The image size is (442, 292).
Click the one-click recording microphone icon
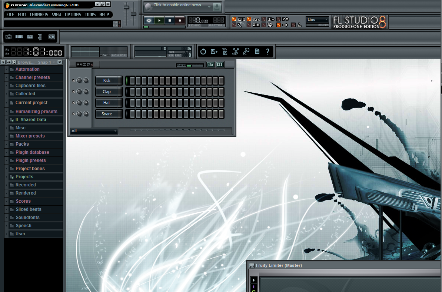point(246,52)
